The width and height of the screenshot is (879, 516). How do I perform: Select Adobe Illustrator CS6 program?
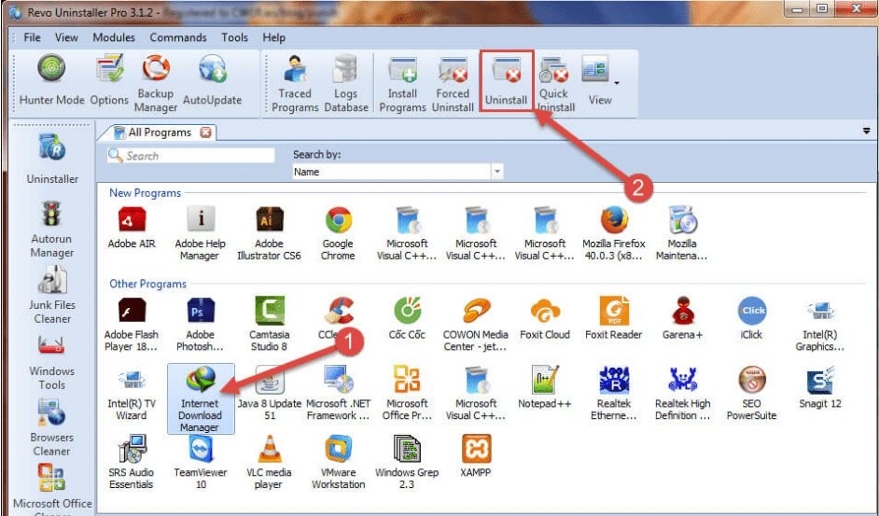[x=269, y=233]
